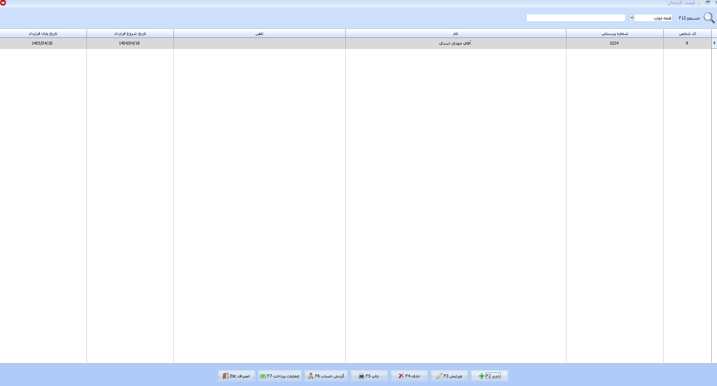This screenshot has height=386, width=717.
Task: Click the چاپ F5 print button
Action: [x=369, y=376]
